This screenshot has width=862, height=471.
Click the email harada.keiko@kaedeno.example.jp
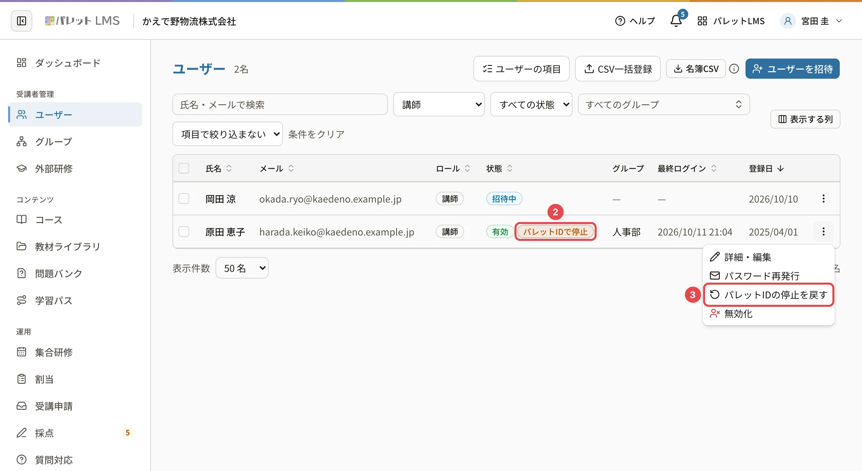tap(337, 232)
